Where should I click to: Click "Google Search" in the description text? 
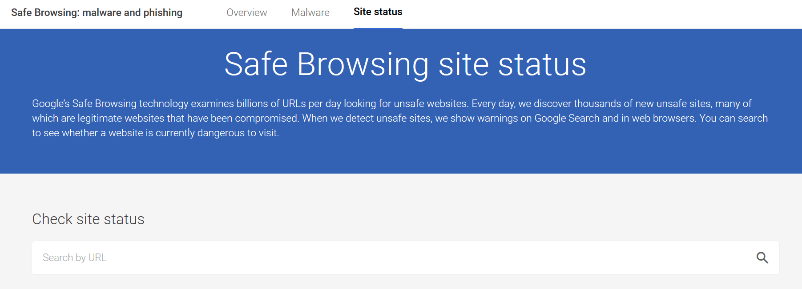[x=567, y=118]
